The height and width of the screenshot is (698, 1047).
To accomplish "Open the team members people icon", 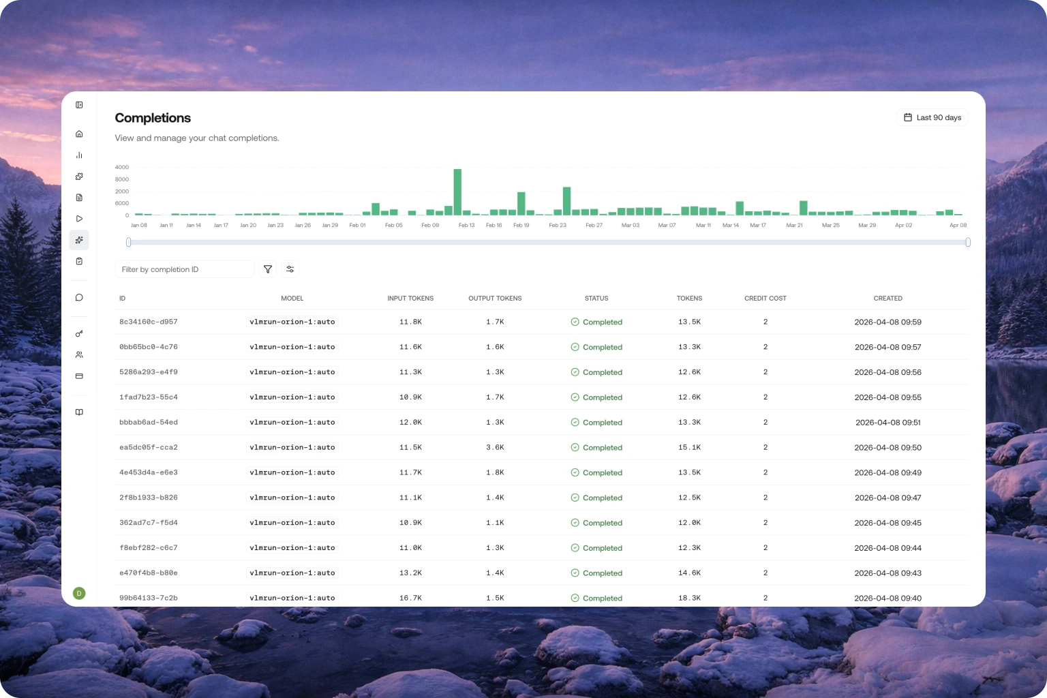I will [x=79, y=354].
